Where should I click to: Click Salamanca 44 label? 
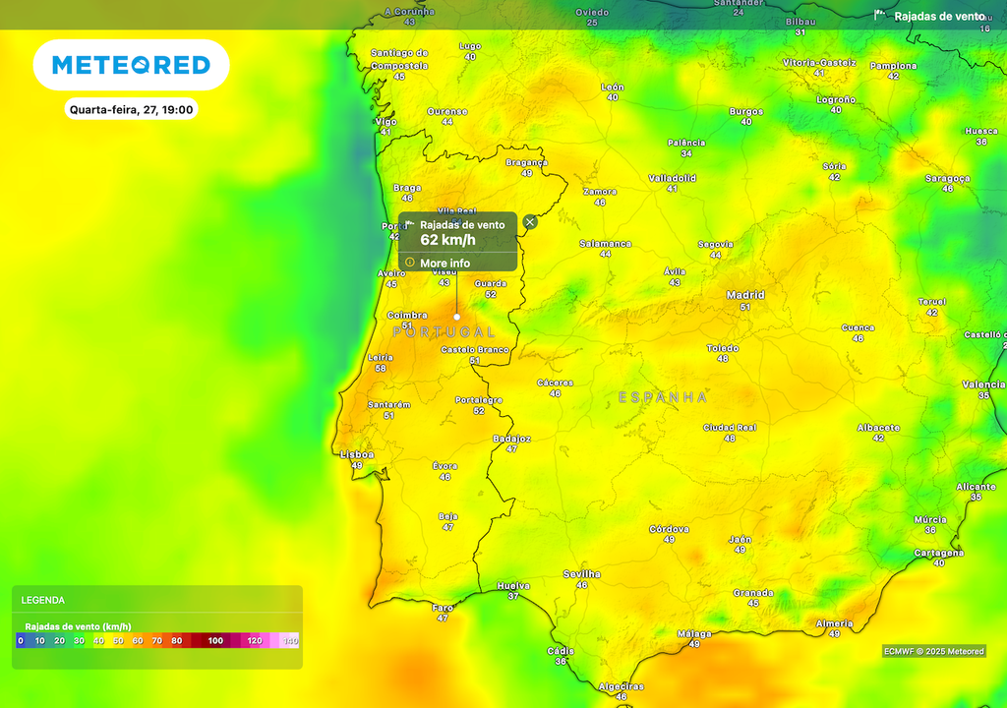(x=605, y=249)
